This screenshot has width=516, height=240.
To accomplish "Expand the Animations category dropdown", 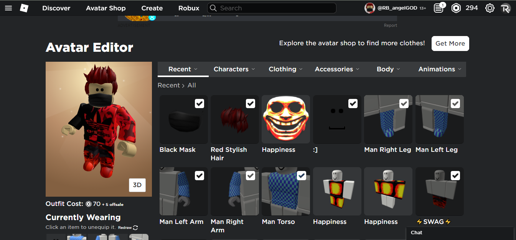I will point(440,69).
